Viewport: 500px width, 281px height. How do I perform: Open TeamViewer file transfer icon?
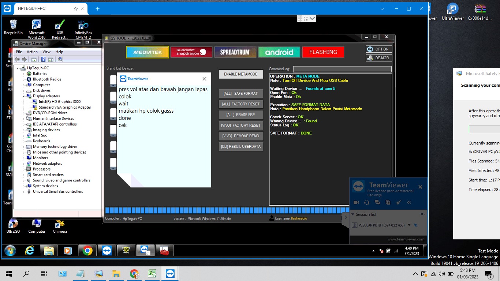(388, 202)
